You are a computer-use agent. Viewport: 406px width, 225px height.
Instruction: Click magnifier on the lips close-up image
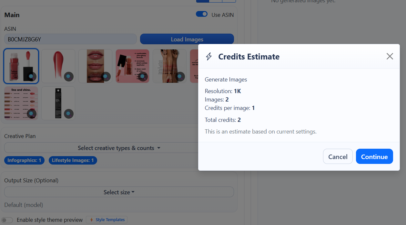coord(106,77)
